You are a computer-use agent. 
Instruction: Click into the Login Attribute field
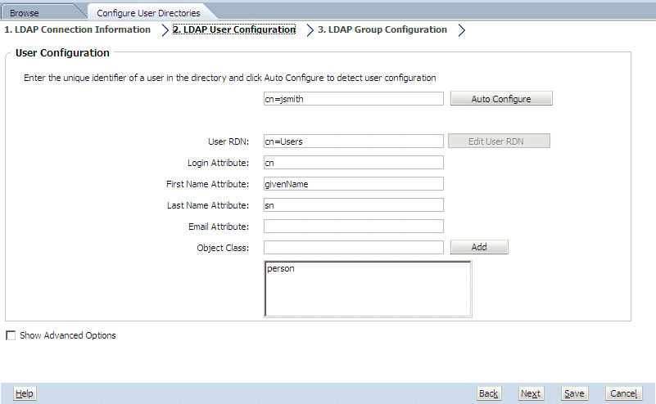pyautogui.click(x=353, y=163)
